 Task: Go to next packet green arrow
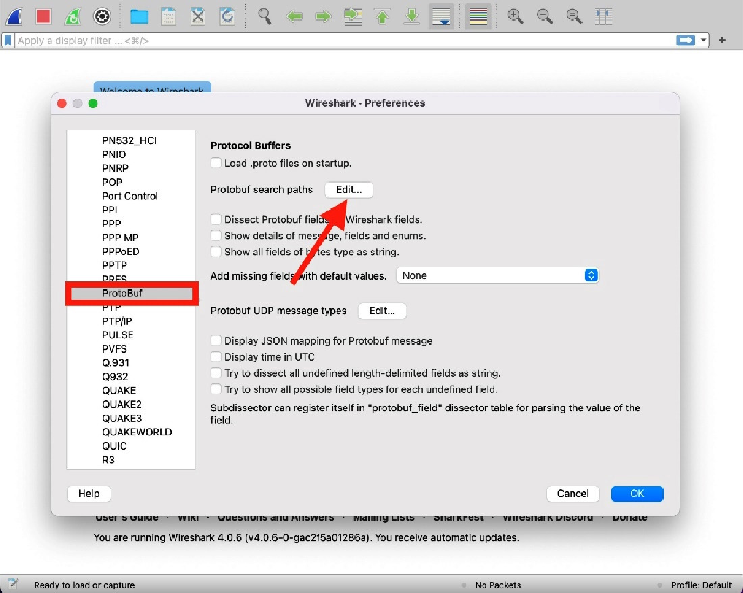coord(323,17)
